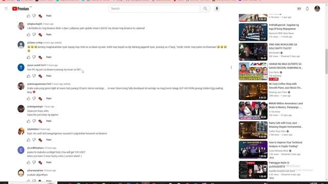This screenshot has width=328, height=184.
Task: Open the Relaxing Jazz Piano channel link
Action: point(278,92)
